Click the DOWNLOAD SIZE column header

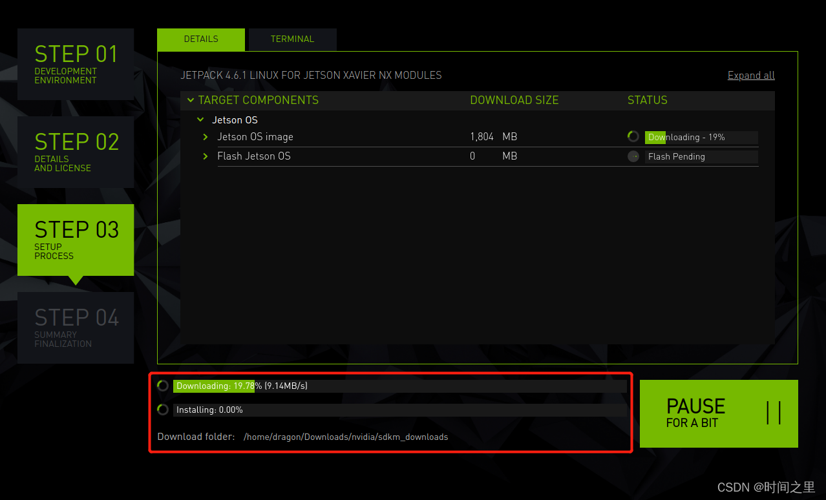(514, 100)
